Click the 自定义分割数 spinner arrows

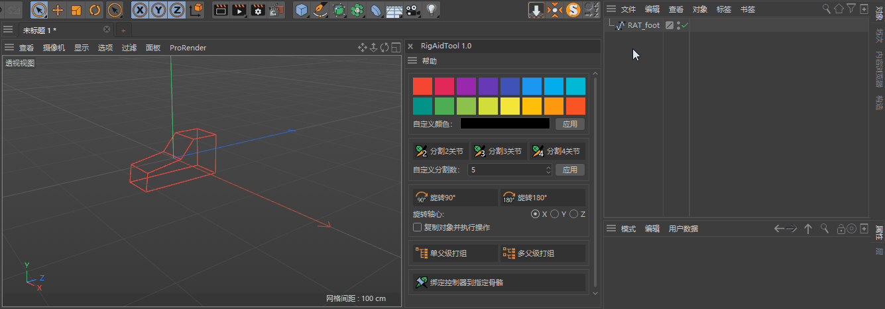[x=548, y=170]
